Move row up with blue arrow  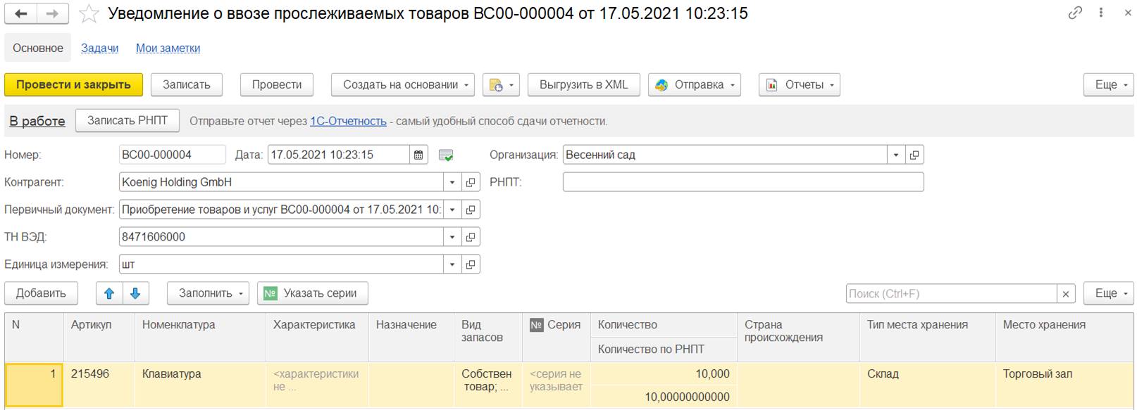[x=109, y=293]
